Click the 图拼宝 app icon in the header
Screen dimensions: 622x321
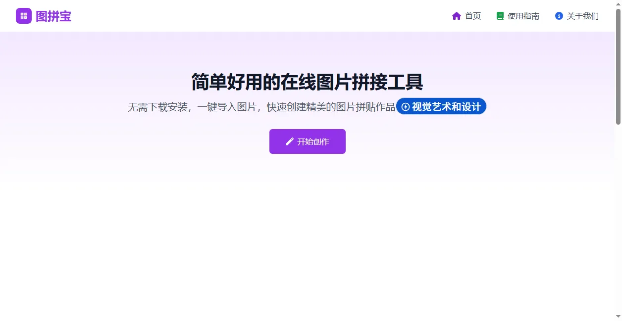(x=23, y=16)
